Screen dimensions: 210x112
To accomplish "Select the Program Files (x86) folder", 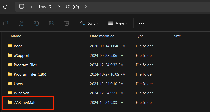I will pyautogui.click(x=30, y=74).
